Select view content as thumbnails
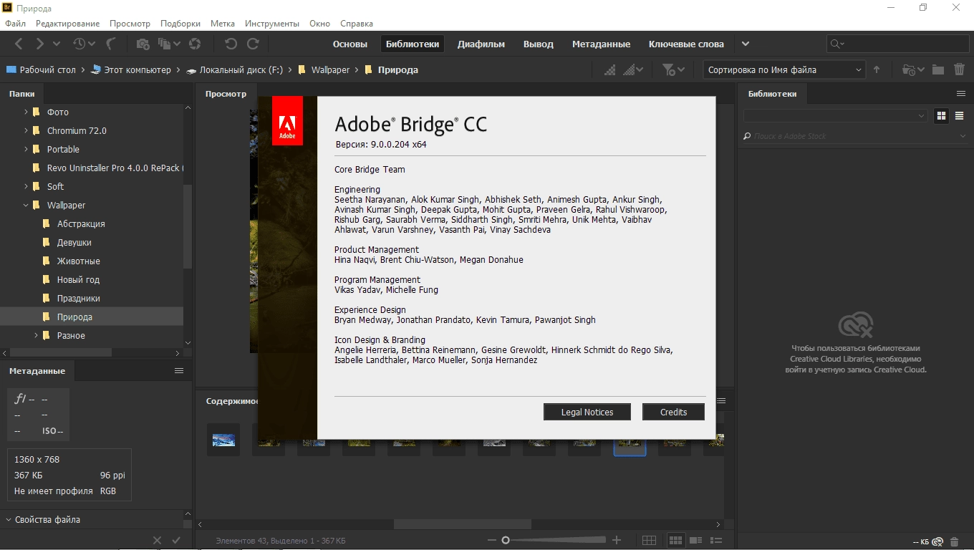974x550 pixels. (x=675, y=540)
